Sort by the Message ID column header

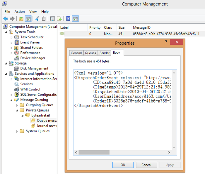(x=168, y=27)
